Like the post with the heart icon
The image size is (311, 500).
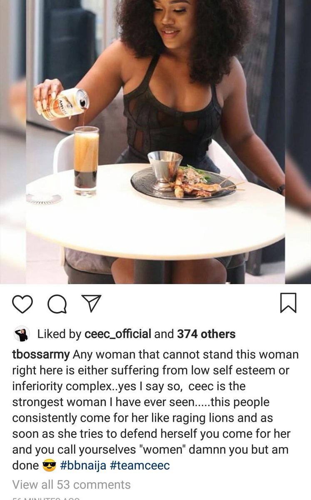[x=22, y=303]
